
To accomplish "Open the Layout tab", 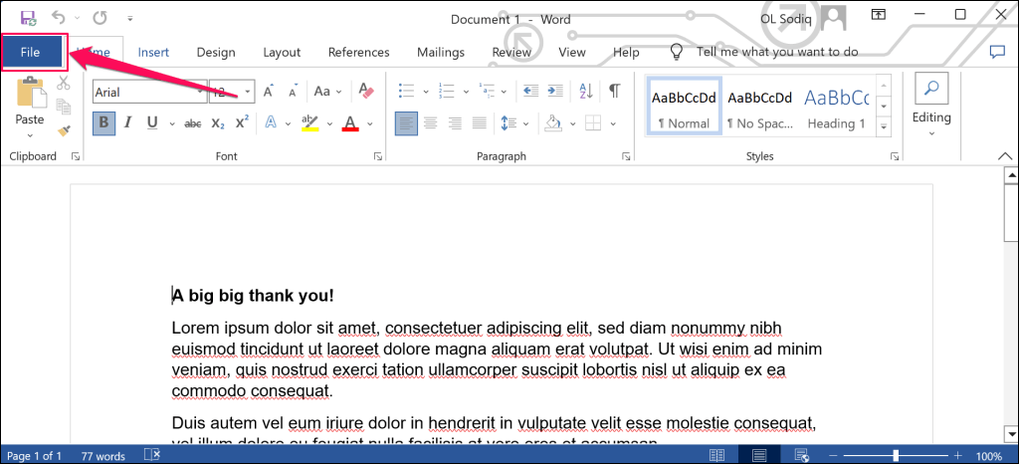I will tap(282, 53).
